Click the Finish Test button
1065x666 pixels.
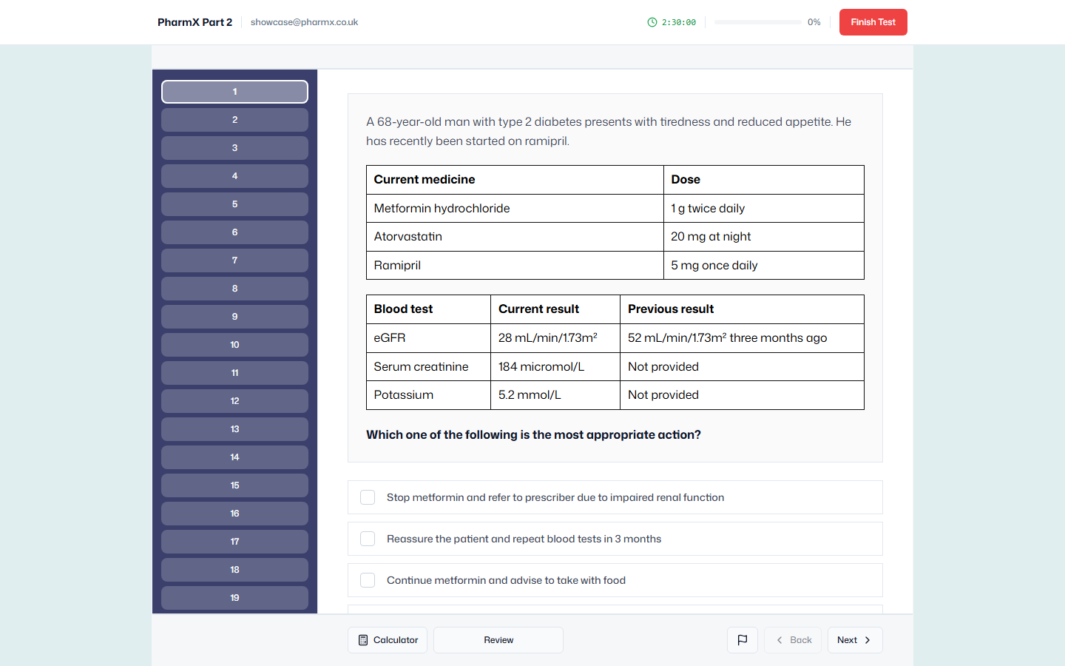873,22
